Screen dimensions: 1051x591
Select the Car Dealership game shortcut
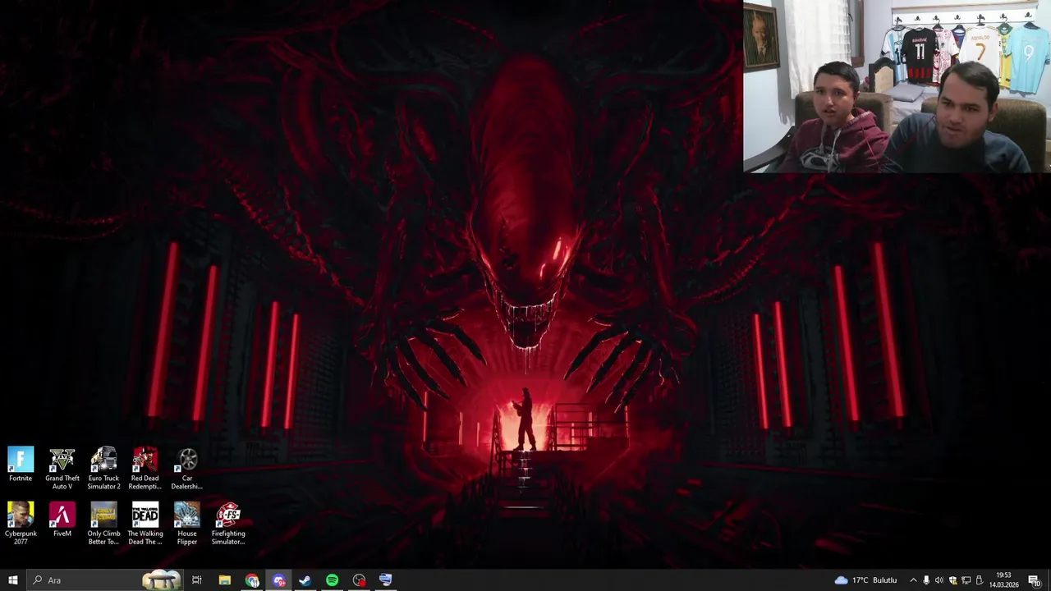[x=186, y=469]
